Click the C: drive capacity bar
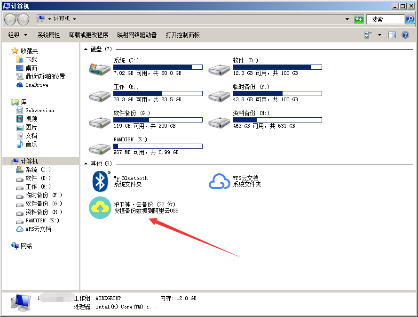This screenshot has height=317, width=418. point(158,66)
